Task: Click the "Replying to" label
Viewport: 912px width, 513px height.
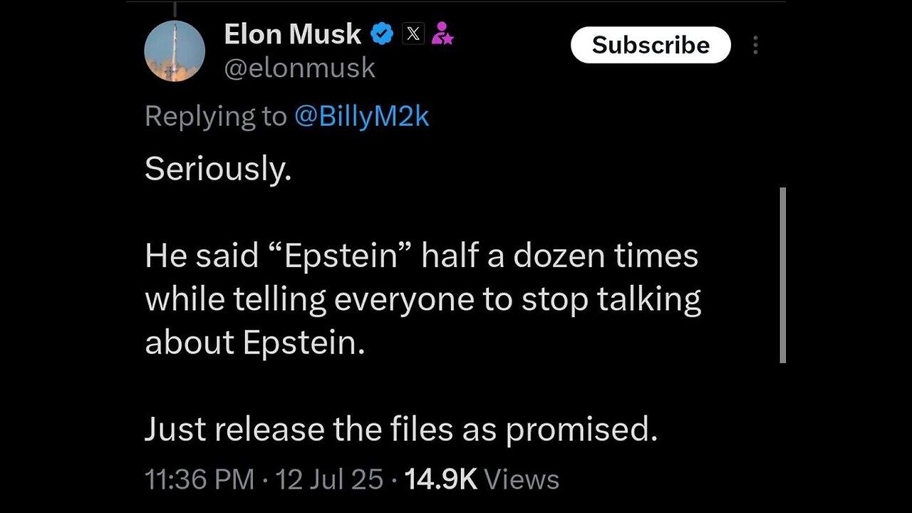Action: click(216, 116)
